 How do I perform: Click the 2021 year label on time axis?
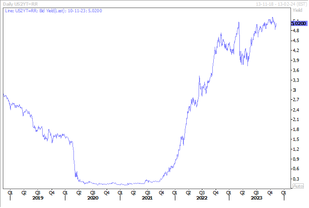(x=147, y=198)
